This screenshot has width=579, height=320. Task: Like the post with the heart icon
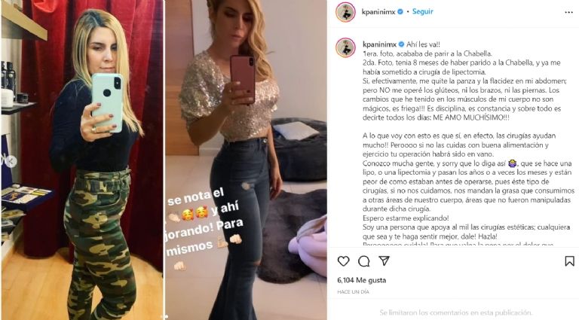[x=344, y=261]
